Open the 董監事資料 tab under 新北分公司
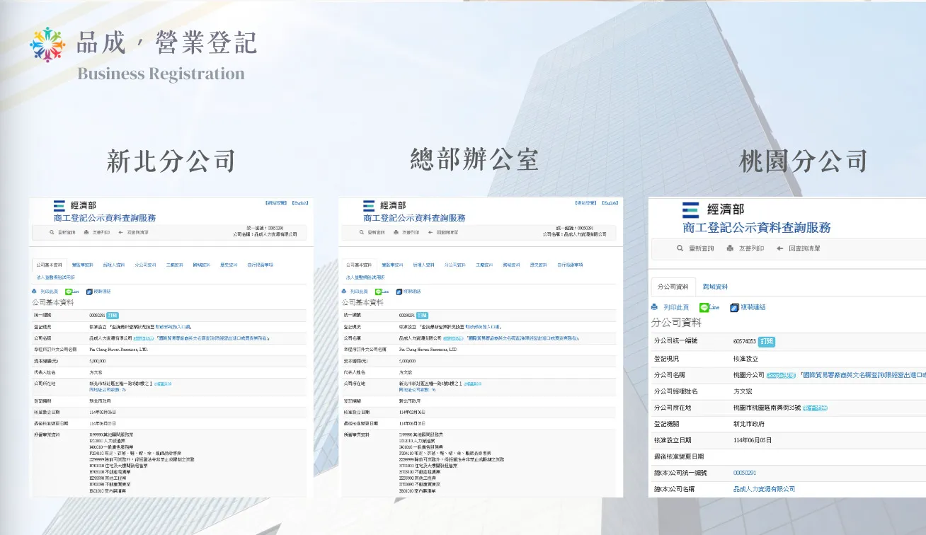 tap(83, 265)
